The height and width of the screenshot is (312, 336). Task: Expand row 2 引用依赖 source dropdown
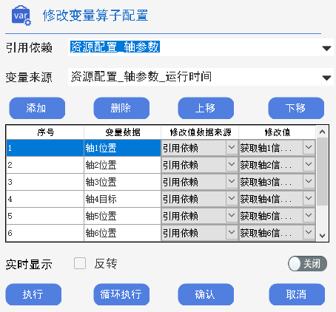232,164
